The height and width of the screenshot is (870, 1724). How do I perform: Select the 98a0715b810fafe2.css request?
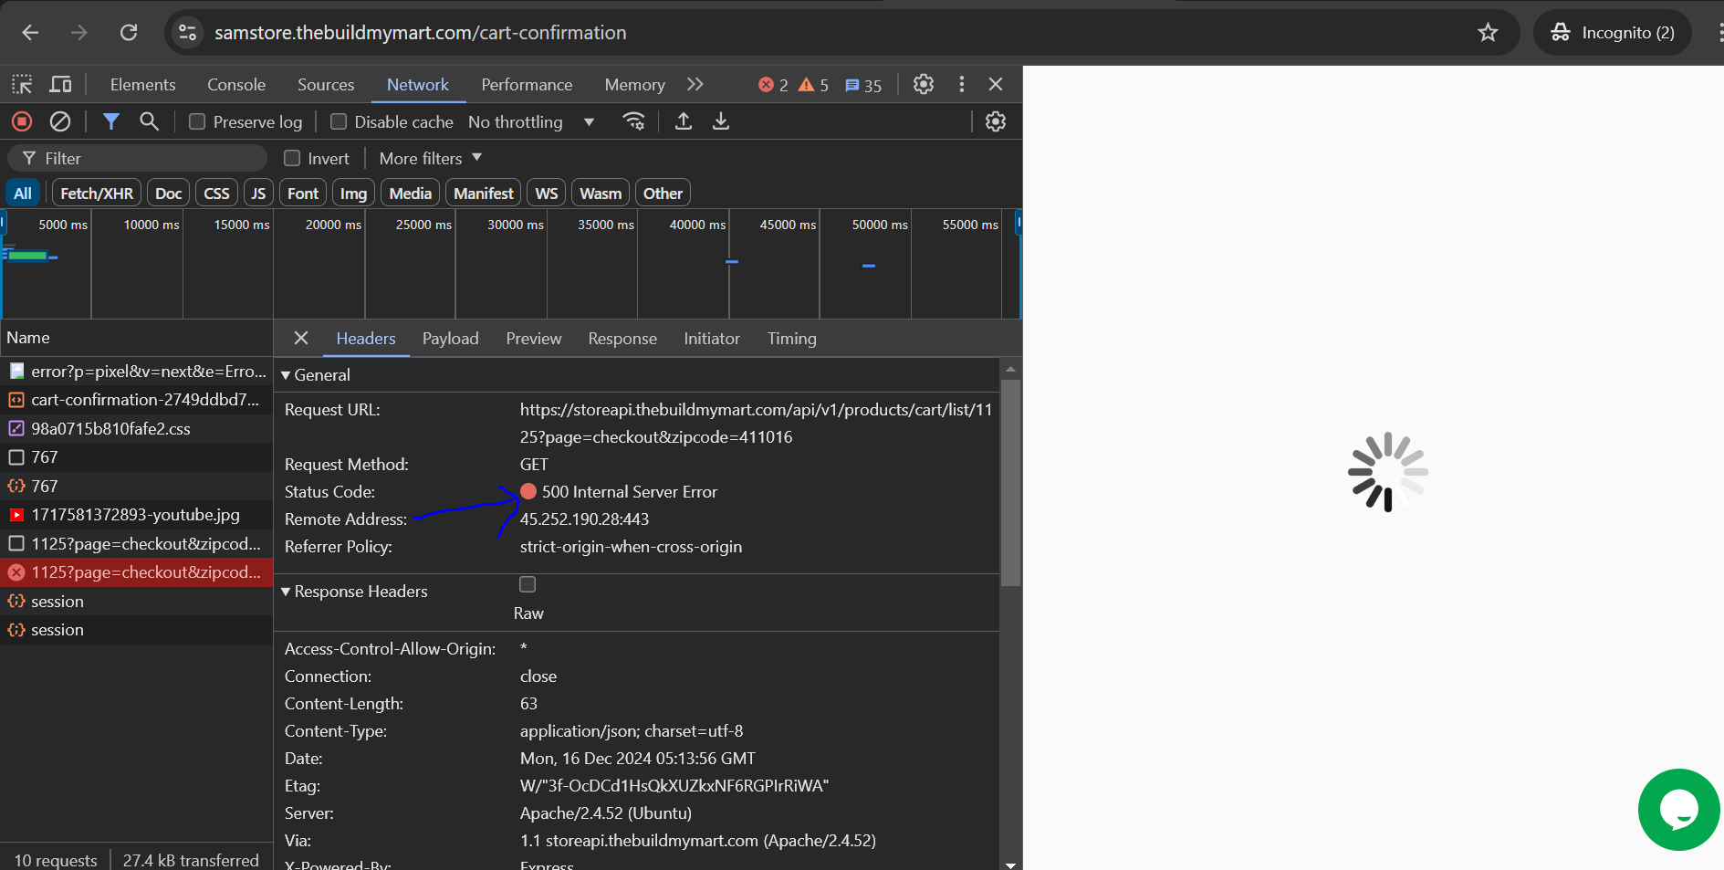coord(137,428)
